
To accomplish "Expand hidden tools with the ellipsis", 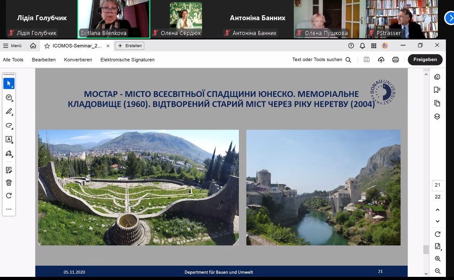I will point(9,209).
